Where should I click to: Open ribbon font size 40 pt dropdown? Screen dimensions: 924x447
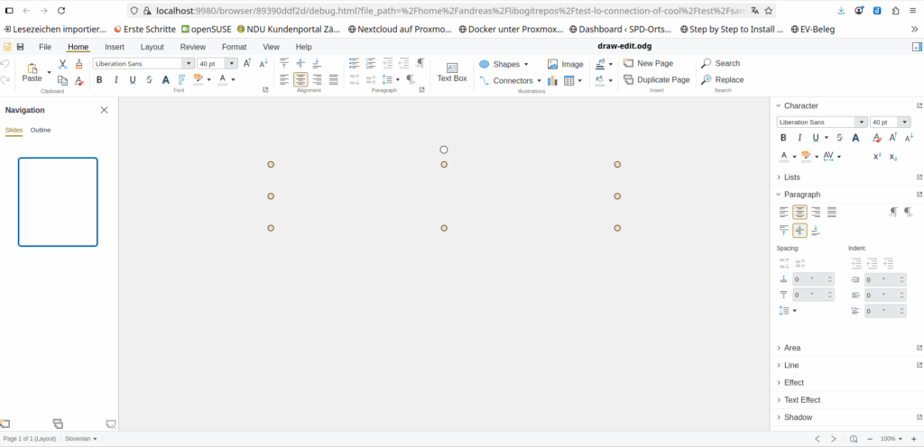click(232, 63)
